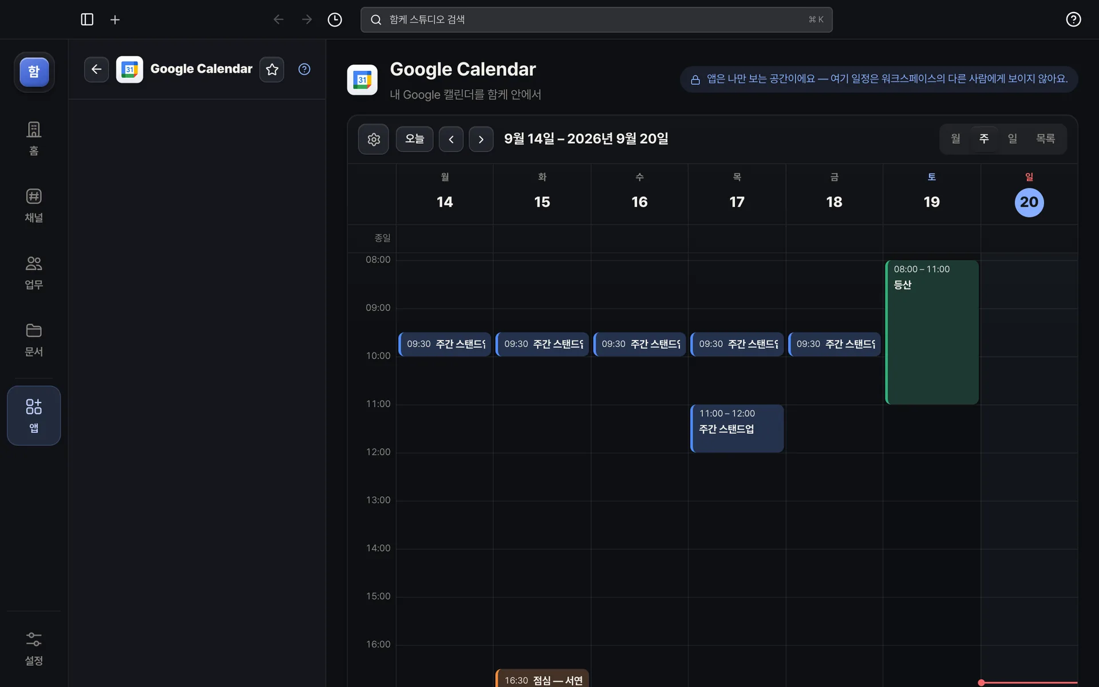
Task: Select Saturday day header 19
Action: pyautogui.click(x=931, y=202)
